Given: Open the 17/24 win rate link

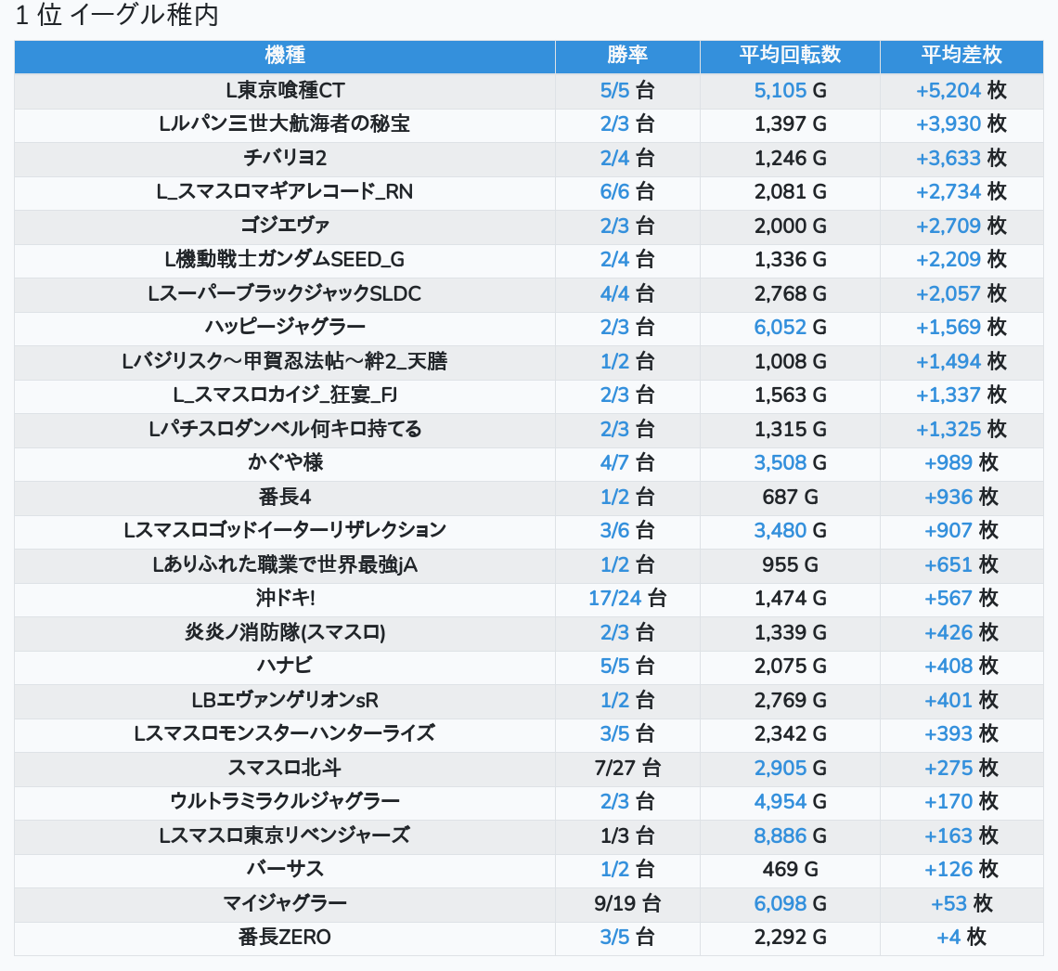Looking at the screenshot, I should (x=614, y=598).
